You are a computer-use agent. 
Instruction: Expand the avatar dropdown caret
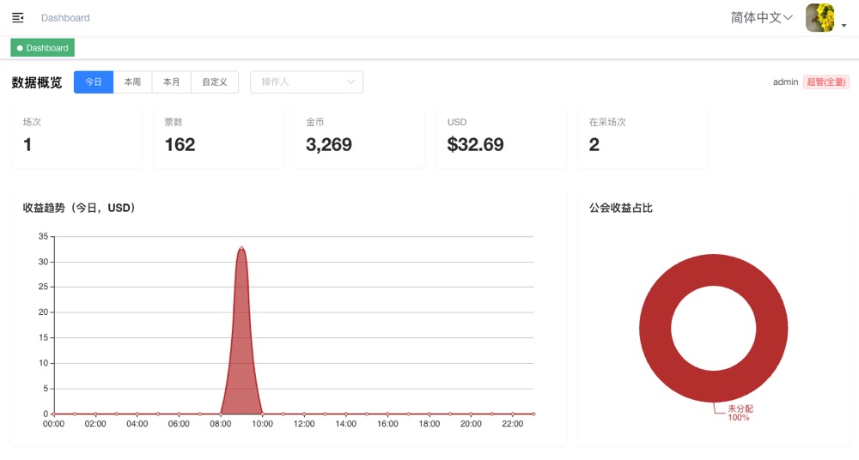click(x=844, y=25)
